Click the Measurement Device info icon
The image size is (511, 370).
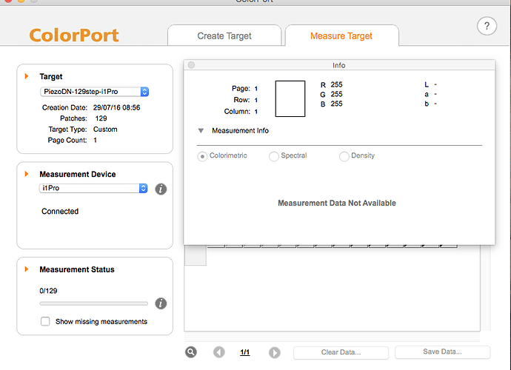(161, 189)
